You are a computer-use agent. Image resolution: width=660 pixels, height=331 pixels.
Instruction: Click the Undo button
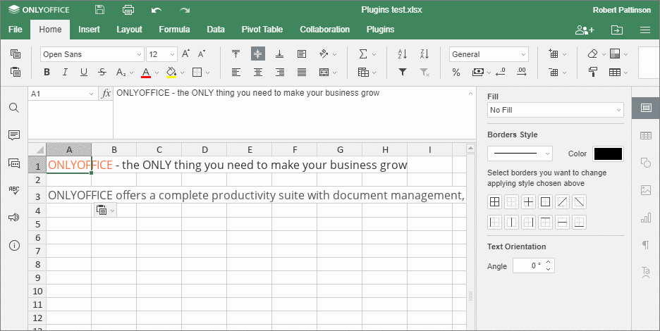(157, 10)
